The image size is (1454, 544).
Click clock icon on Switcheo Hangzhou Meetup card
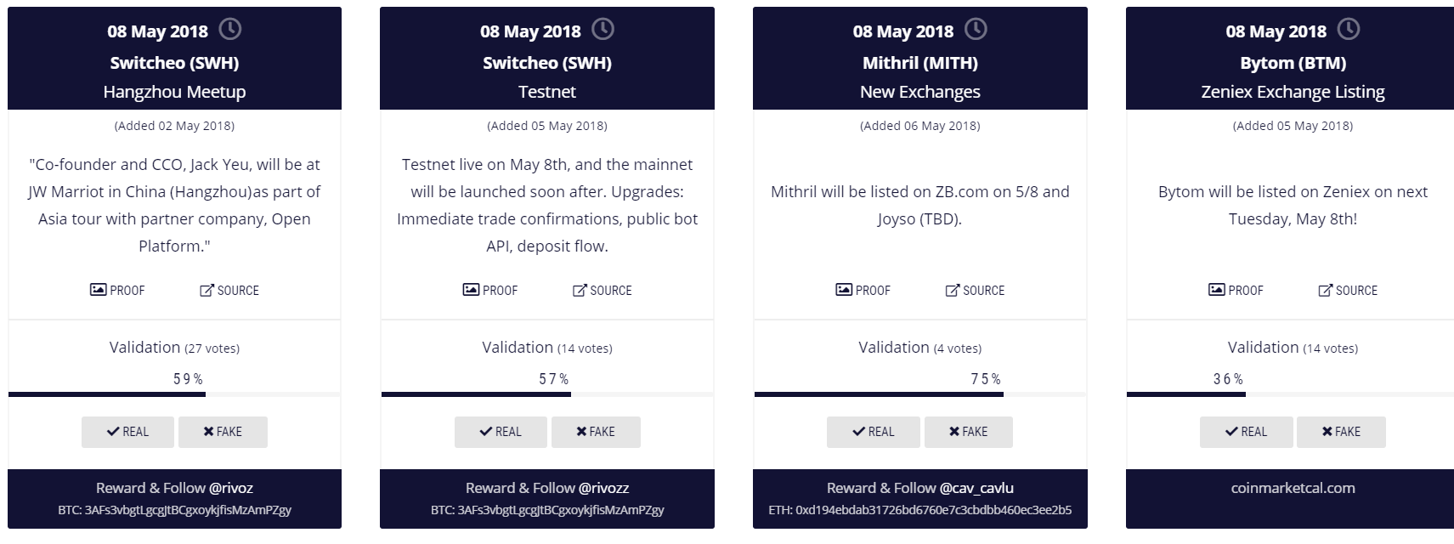tap(230, 30)
